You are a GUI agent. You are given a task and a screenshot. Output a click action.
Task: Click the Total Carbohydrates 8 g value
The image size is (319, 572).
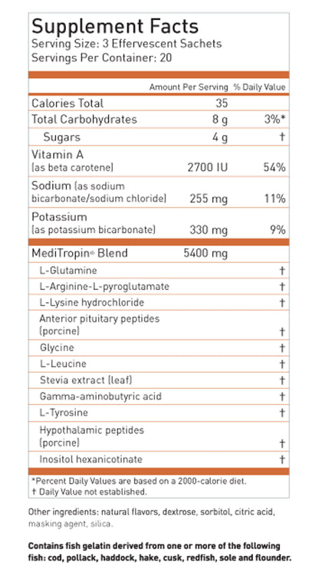coord(220,120)
